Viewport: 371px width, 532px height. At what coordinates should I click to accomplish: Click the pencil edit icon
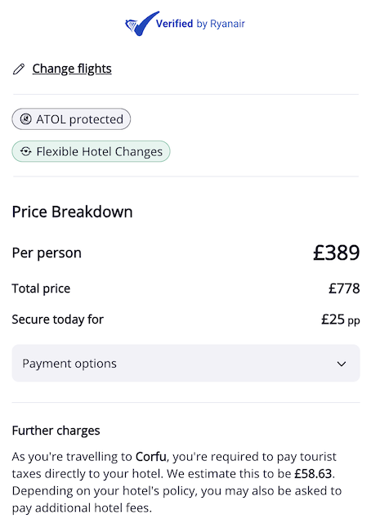pyautogui.click(x=19, y=69)
